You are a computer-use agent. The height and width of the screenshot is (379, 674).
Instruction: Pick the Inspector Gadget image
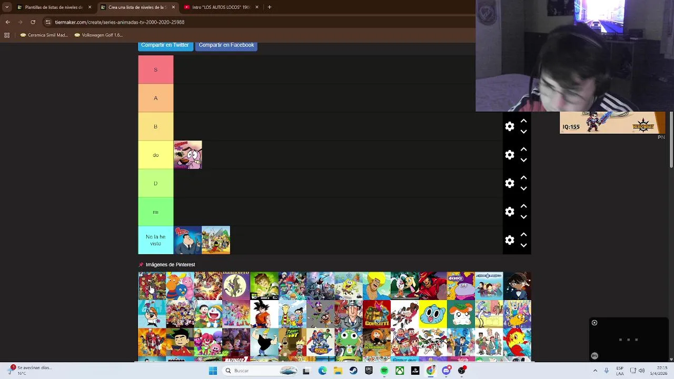349,314
